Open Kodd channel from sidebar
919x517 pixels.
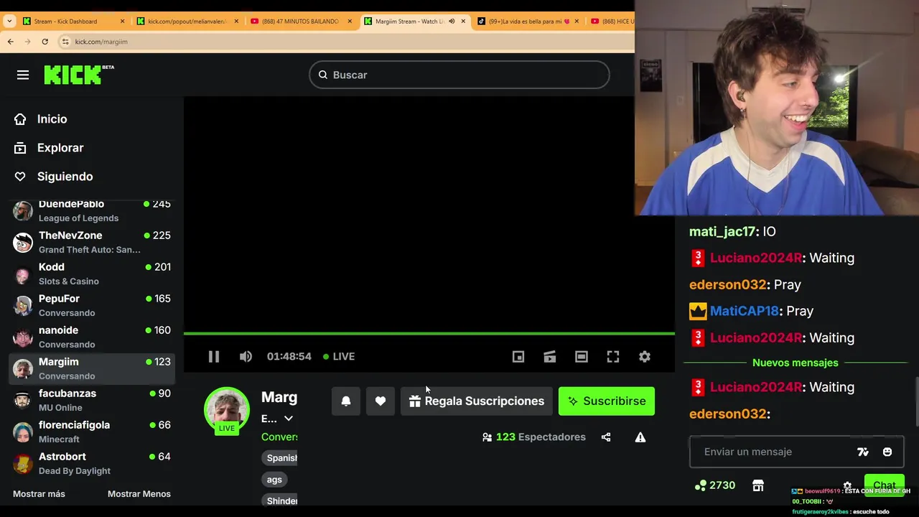(x=92, y=274)
